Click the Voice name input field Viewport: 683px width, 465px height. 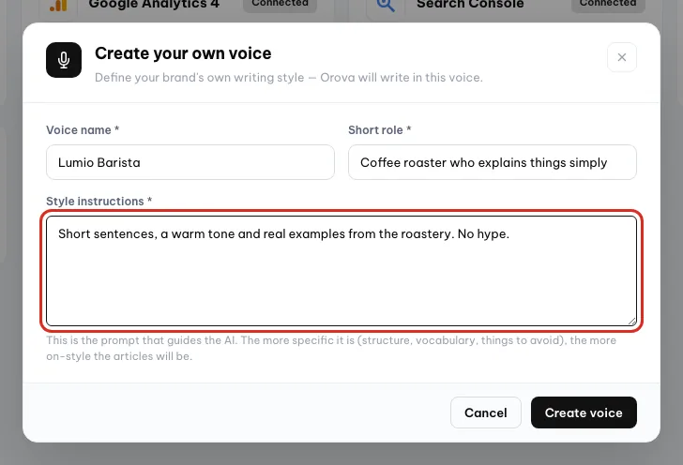[x=190, y=162]
